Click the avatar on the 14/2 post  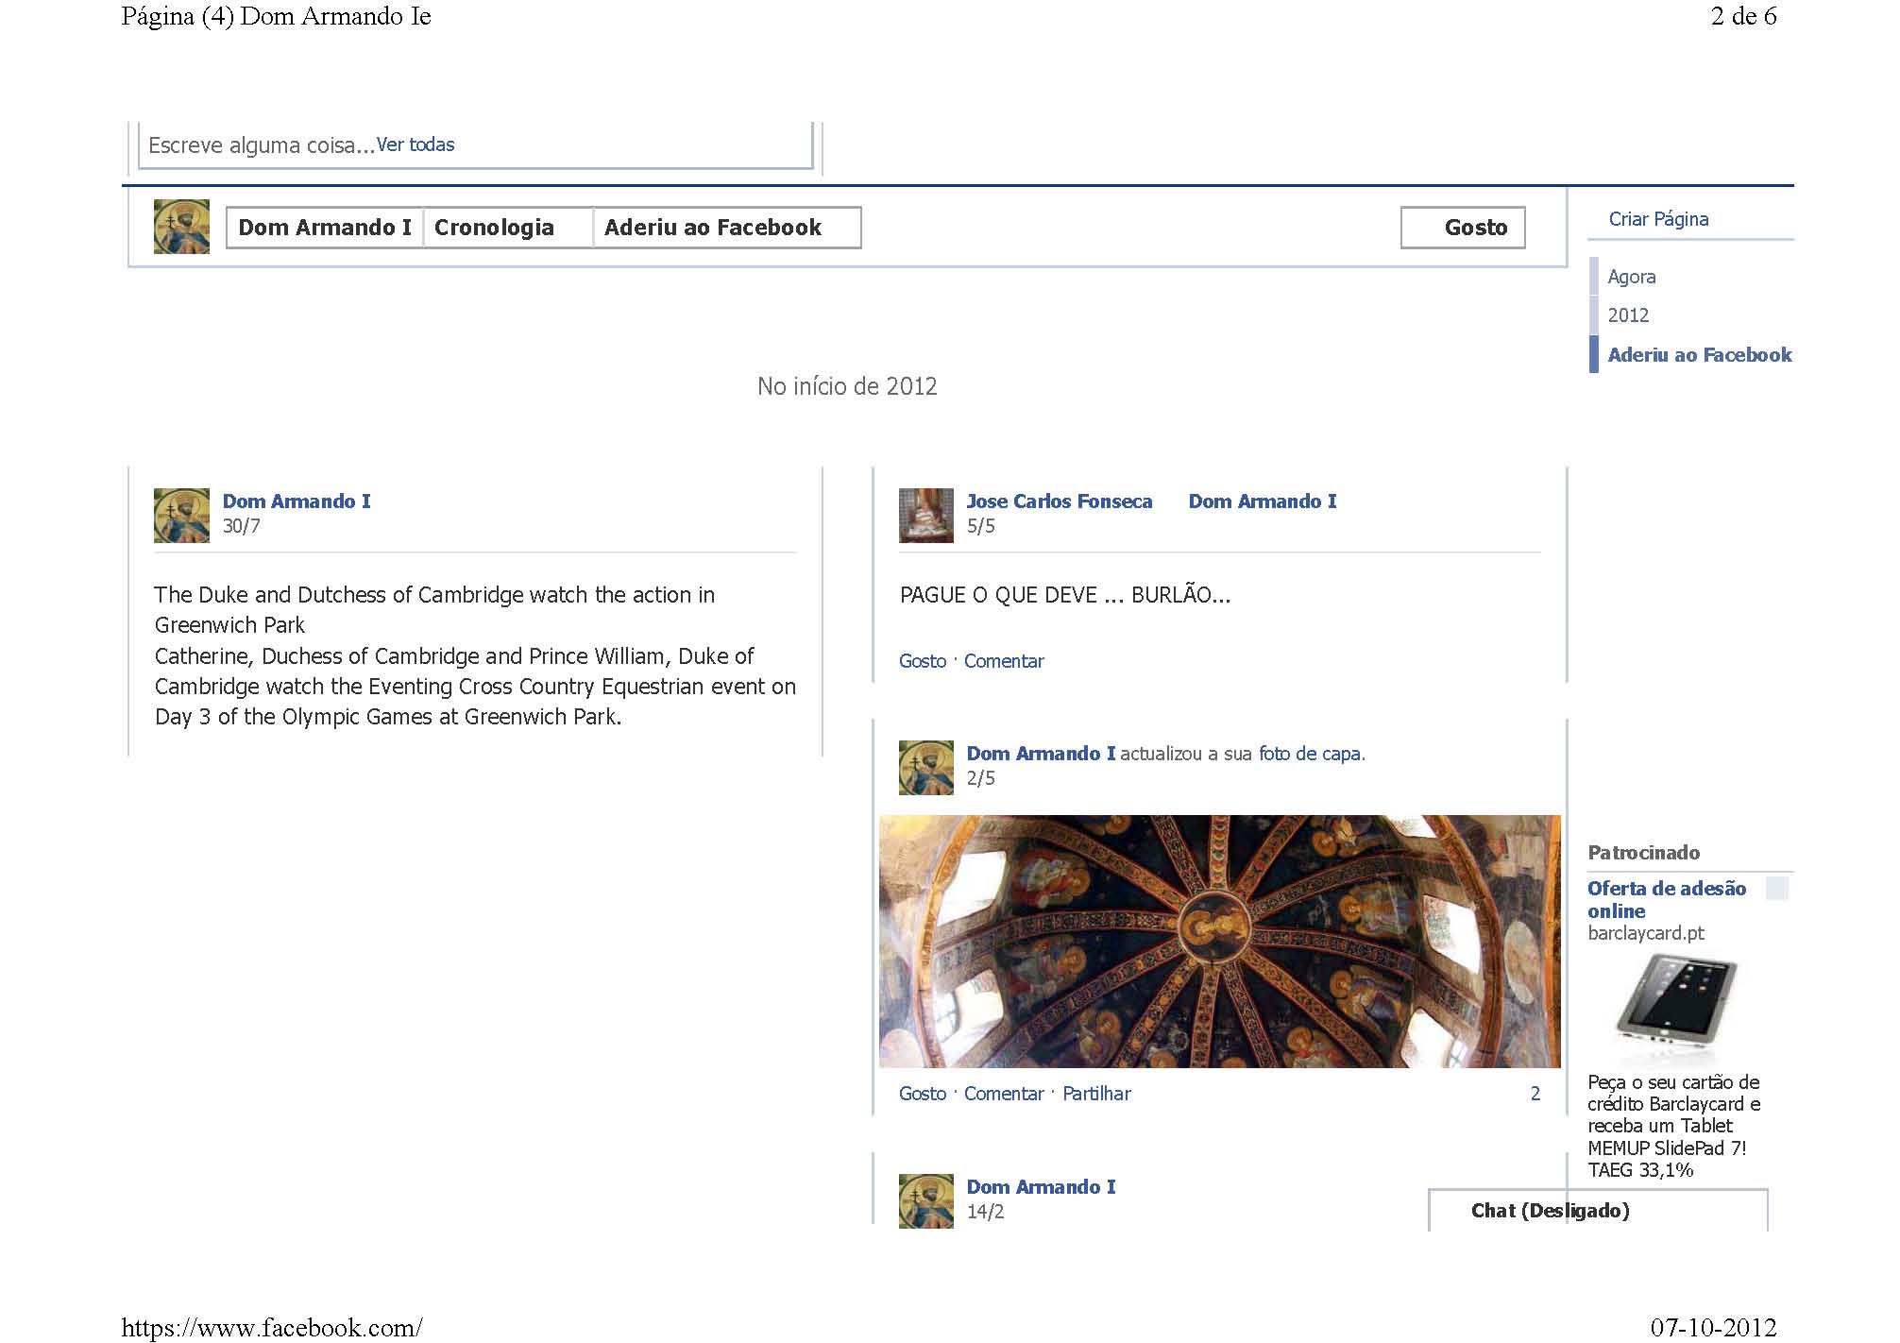[925, 1200]
